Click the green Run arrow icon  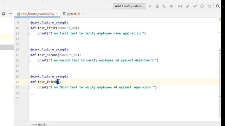150,6
